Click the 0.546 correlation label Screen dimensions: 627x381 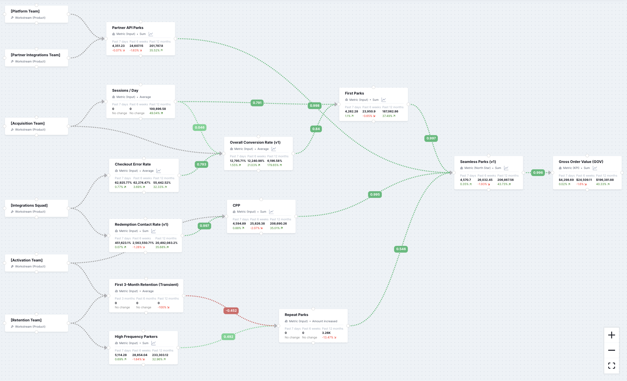point(401,249)
